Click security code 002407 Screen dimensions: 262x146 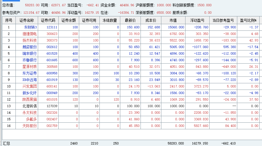coord(52,119)
